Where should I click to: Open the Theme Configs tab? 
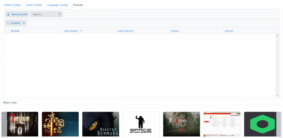point(12,5)
